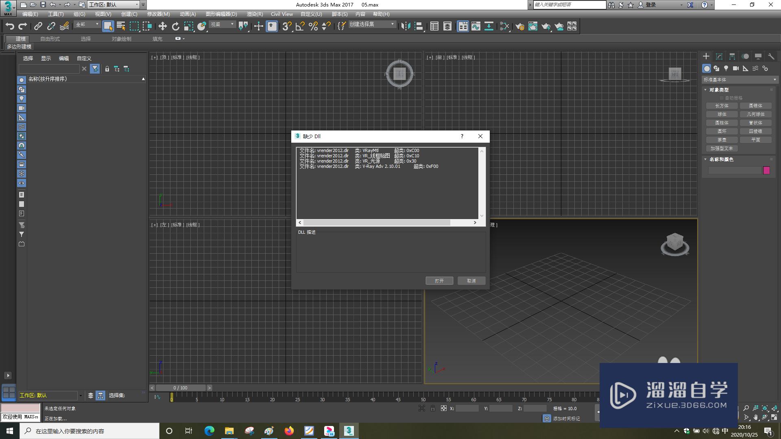Viewport: 781px width, 439px height.
Task: Open Firefox from the Windows taskbar
Action: point(289,431)
